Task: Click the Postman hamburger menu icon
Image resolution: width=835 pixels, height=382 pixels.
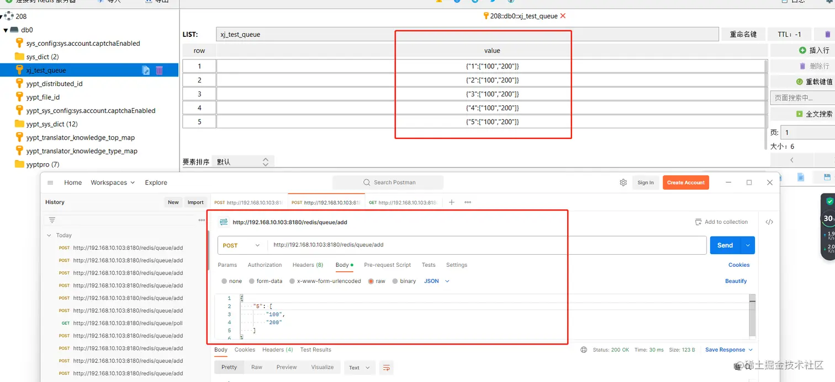Action: 50,182
